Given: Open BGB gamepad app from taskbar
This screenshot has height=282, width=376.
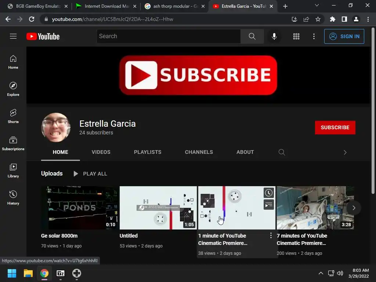Looking at the screenshot, I should (77, 273).
